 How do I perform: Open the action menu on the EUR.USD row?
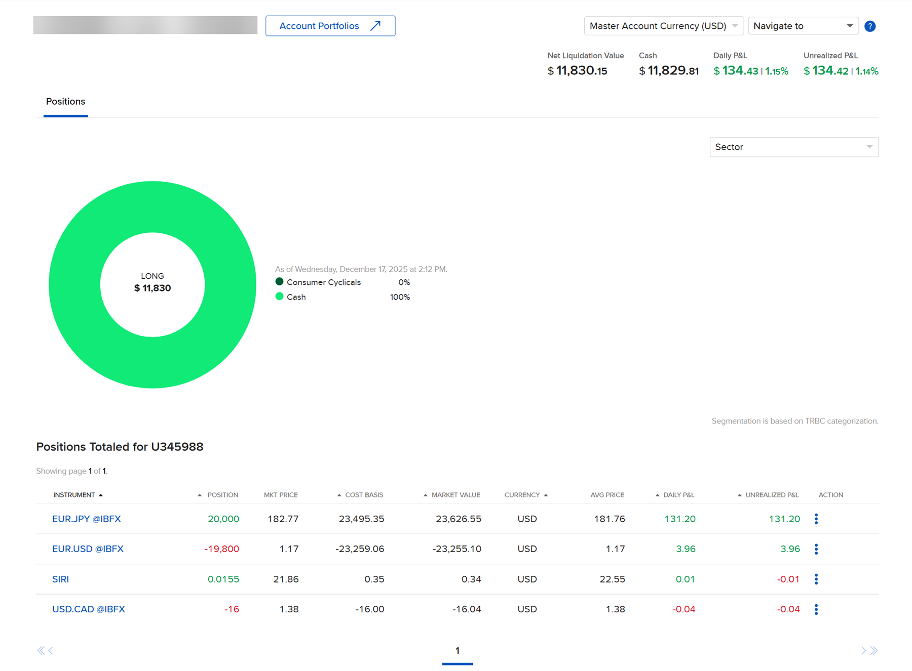(x=816, y=549)
